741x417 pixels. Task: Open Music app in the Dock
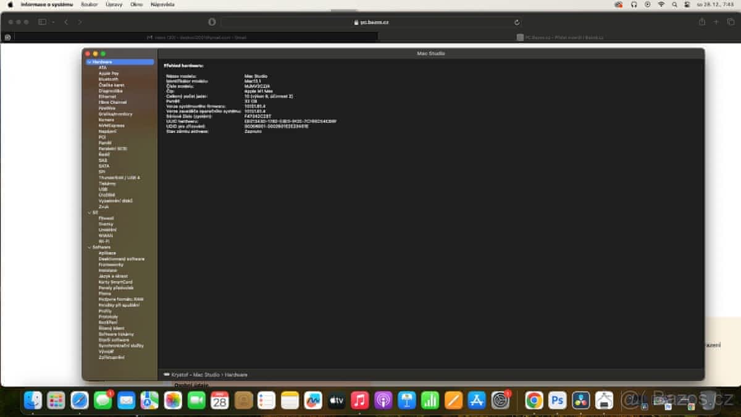tap(360, 400)
